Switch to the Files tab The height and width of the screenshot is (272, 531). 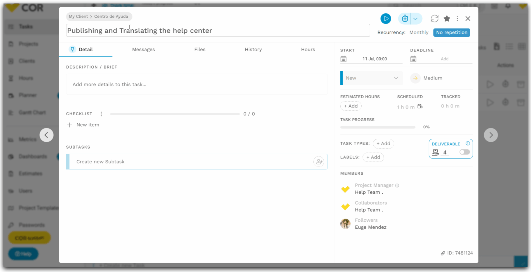(200, 50)
